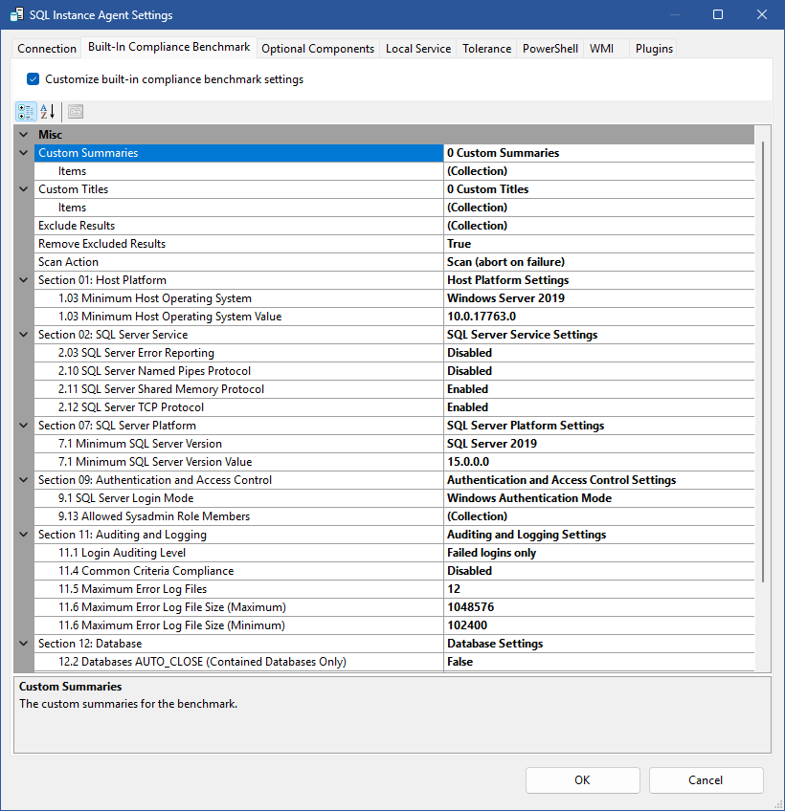The height and width of the screenshot is (811, 785).
Task: Open the Plugins tab
Action: [654, 49]
